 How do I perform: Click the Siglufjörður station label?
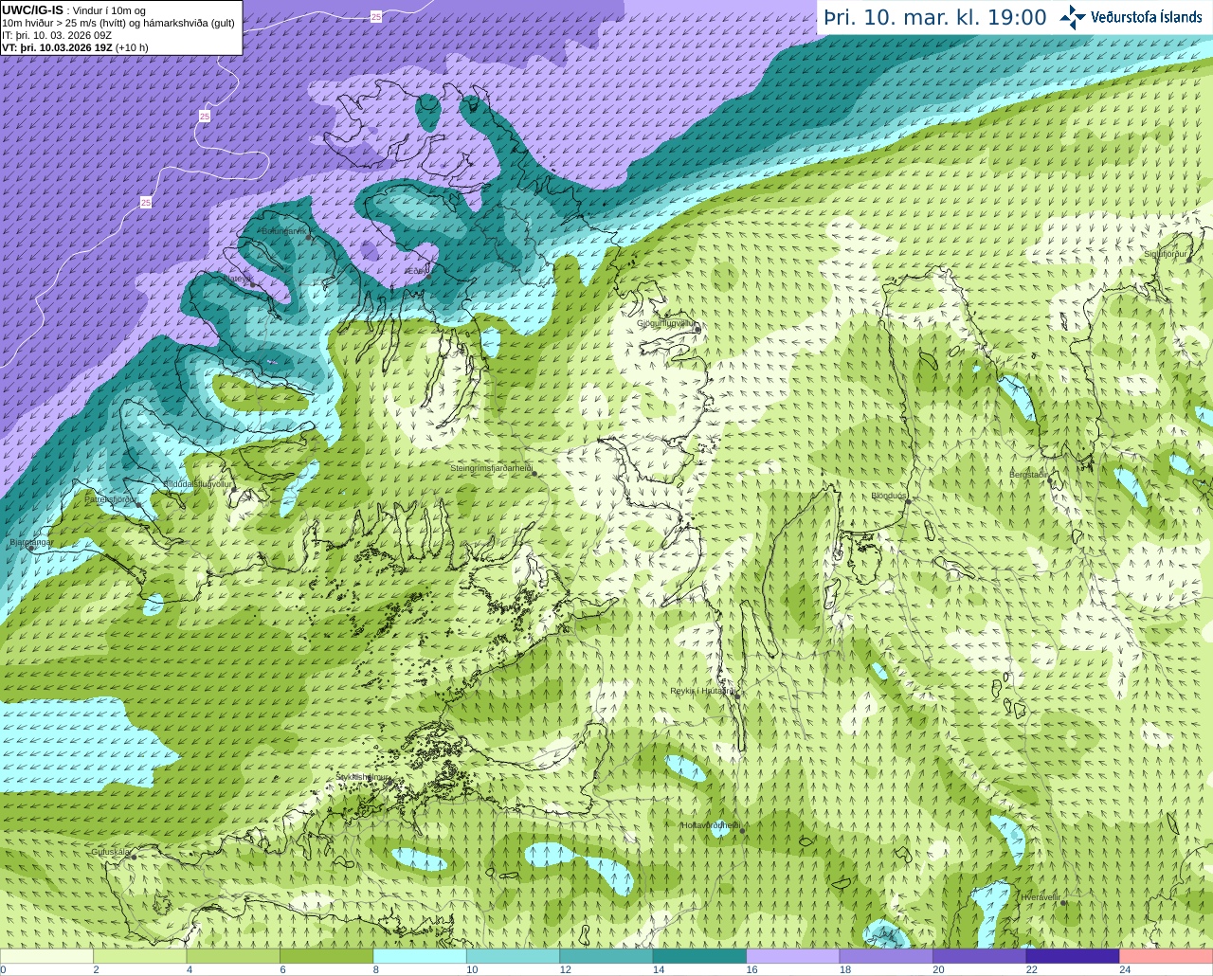pyautogui.click(x=1166, y=254)
